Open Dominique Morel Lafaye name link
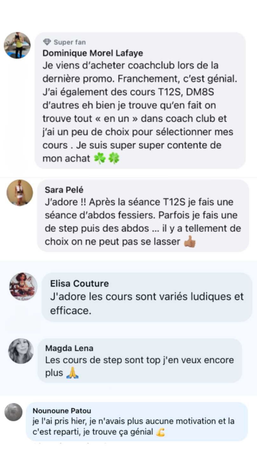Viewport: 257px width, 458px height. 93,53
